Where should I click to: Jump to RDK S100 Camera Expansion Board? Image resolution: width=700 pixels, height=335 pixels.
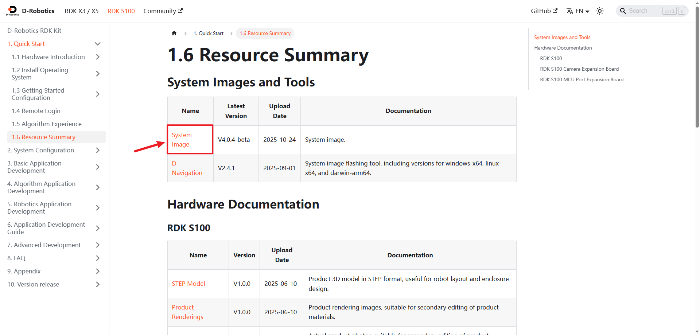click(579, 69)
